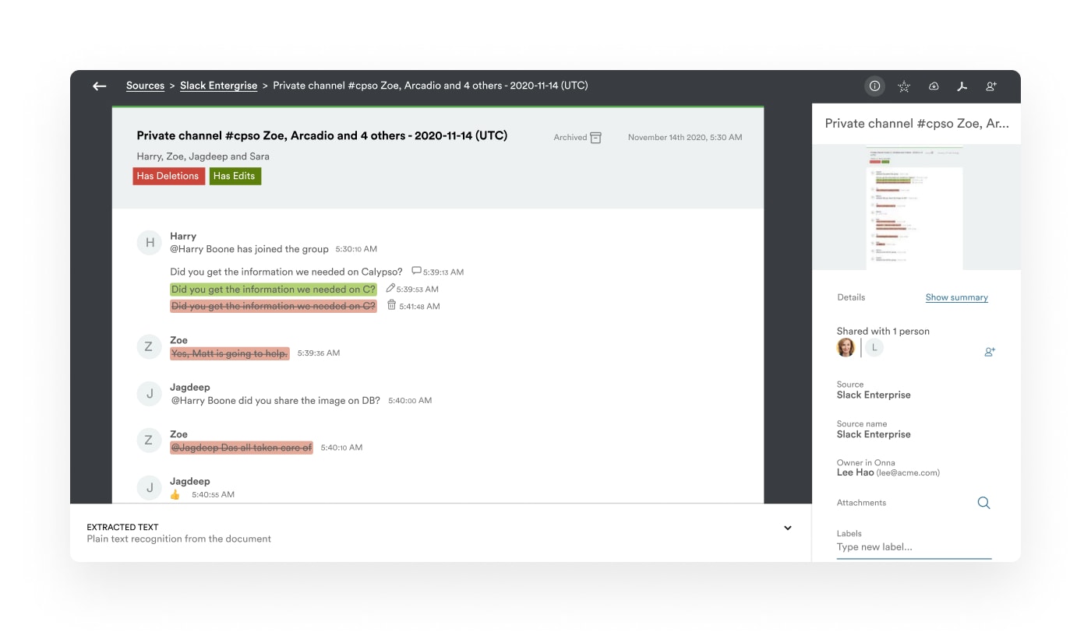The width and height of the screenshot is (1091, 632).
Task: Click participants 'Harry, Zoe, Jagdeep and Sara'
Action: click(203, 156)
